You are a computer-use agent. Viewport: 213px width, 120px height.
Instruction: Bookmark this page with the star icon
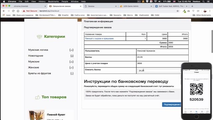coord(177,11)
